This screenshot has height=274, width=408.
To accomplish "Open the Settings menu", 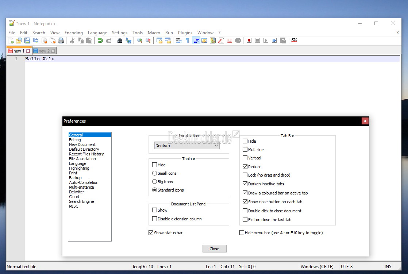I will [x=120, y=33].
